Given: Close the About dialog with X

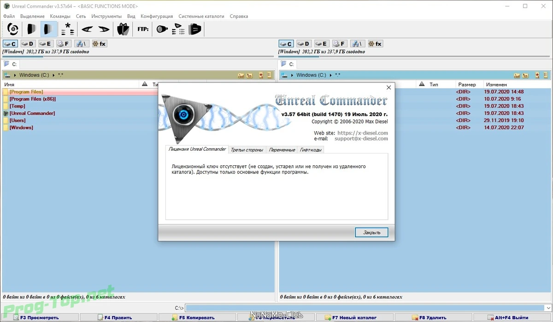Looking at the screenshot, I should tap(388, 87).
